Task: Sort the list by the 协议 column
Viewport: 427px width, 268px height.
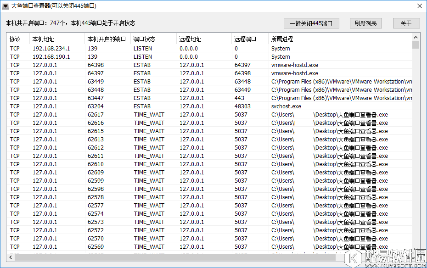Action: point(16,39)
